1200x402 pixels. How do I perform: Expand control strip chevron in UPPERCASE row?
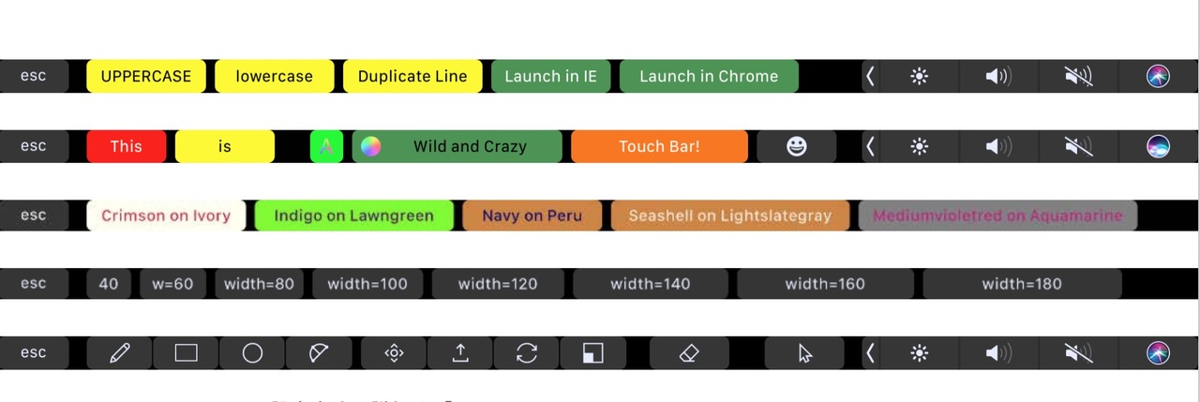point(870,77)
